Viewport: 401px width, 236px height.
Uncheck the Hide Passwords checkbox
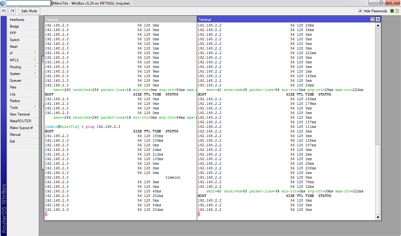coord(360,11)
